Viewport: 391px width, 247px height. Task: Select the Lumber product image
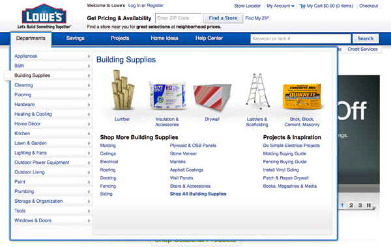coord(123,90)
